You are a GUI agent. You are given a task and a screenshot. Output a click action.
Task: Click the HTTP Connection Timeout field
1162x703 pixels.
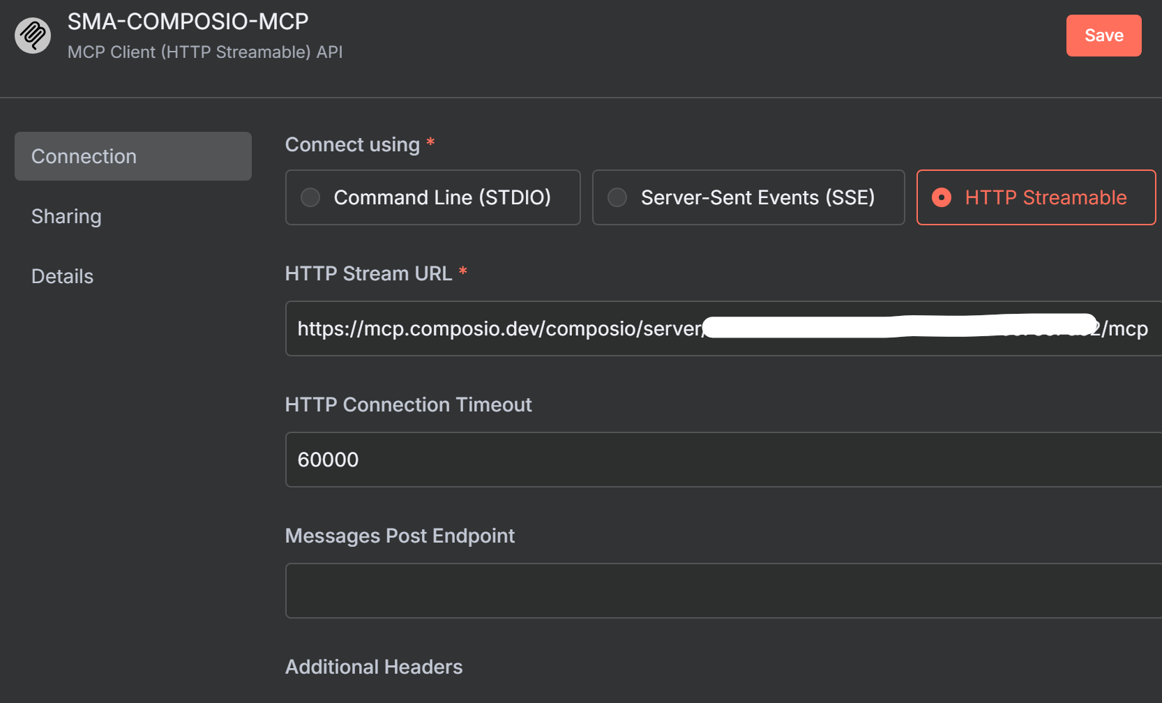click(723, 460)
